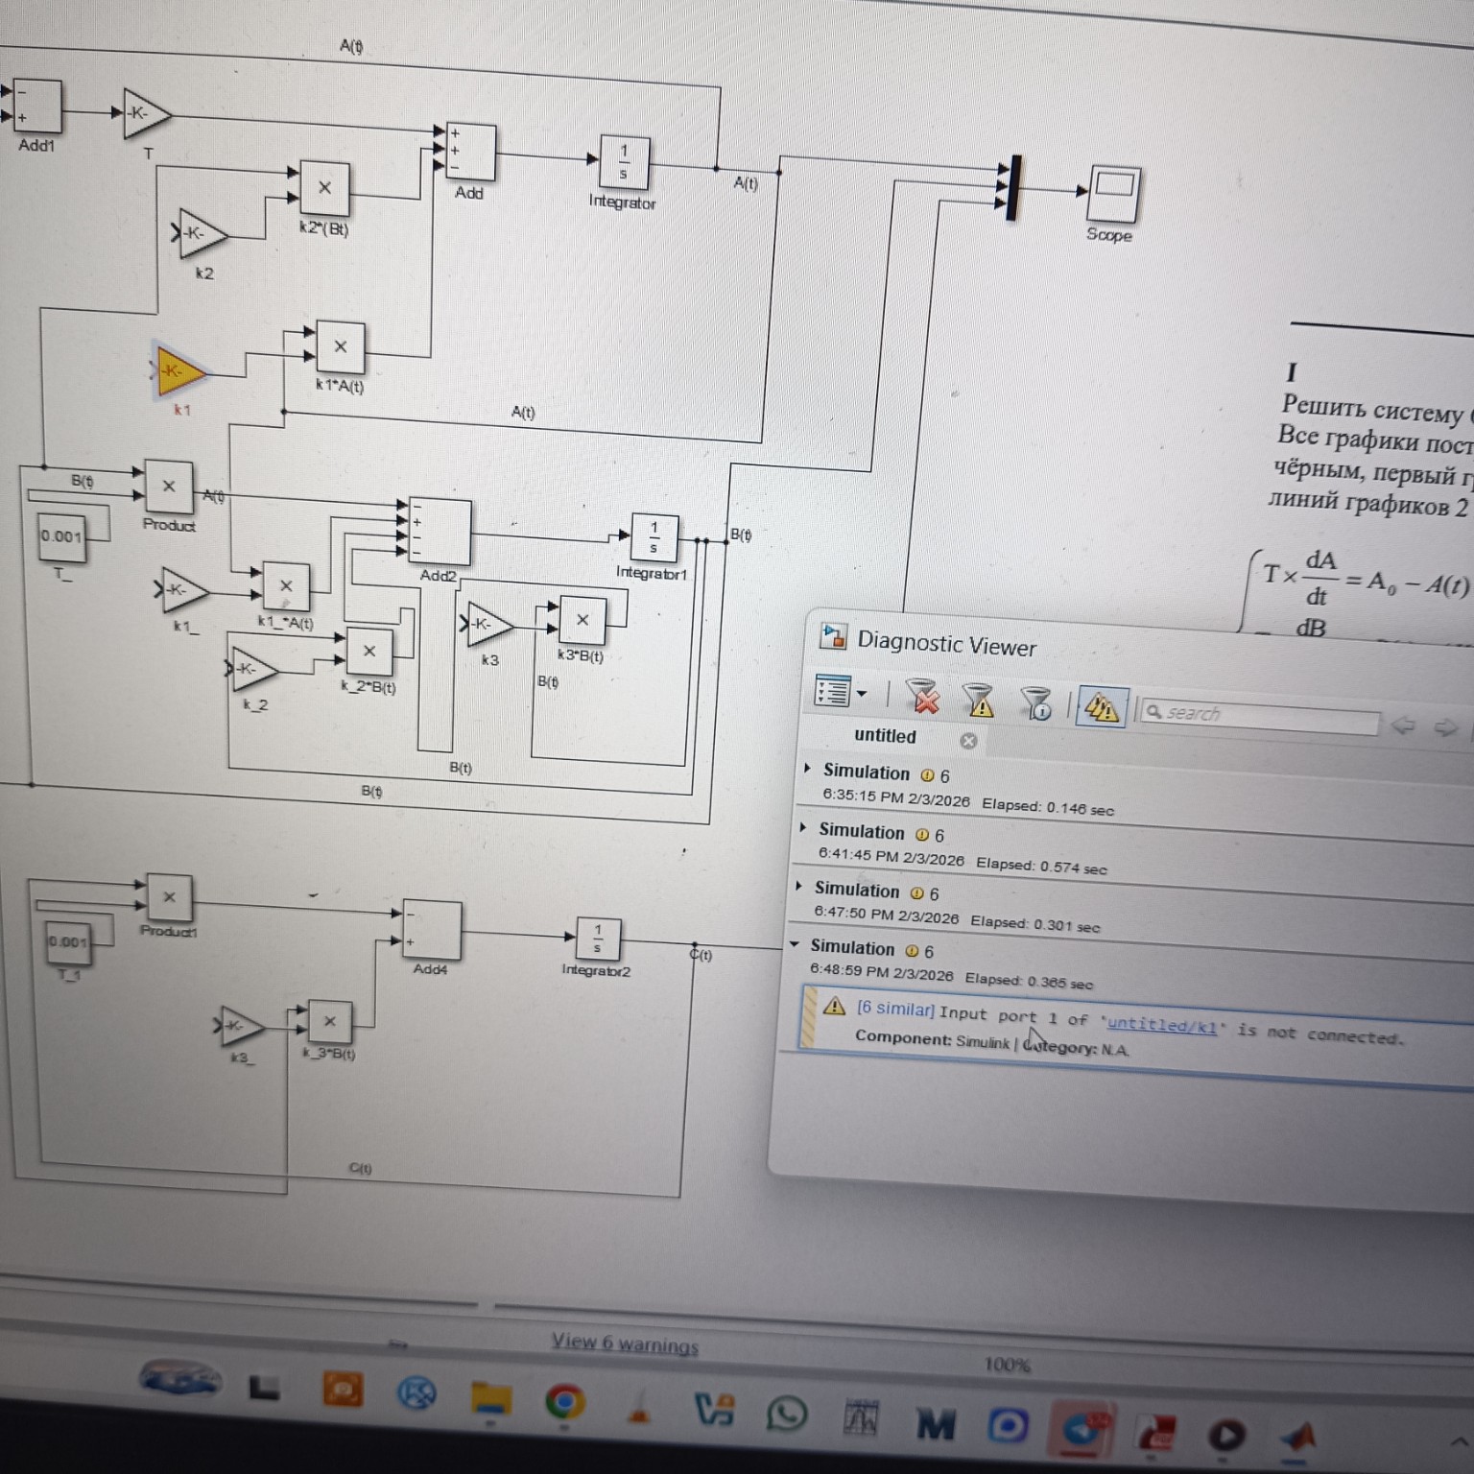1474x1474 pixels.
Task: Click the filter errors funnel icon
Action: [923, 697]
